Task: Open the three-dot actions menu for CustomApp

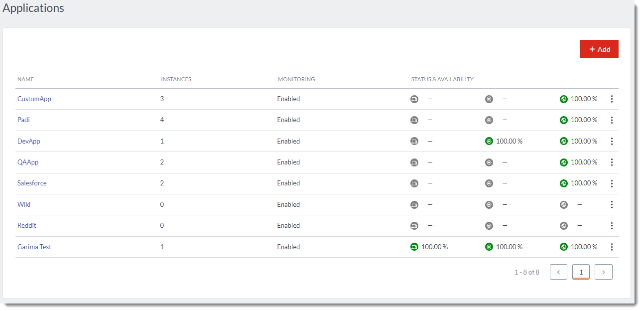Action: click(x=612, y=99)
